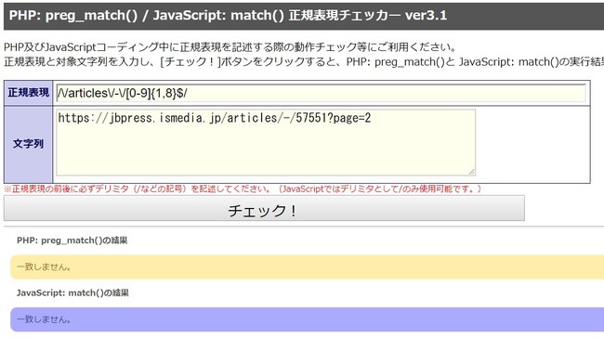Image resolution: width=604 pixels, height=338 pixels.
Task: Click the end of regex field
Action: click(386, 93)
